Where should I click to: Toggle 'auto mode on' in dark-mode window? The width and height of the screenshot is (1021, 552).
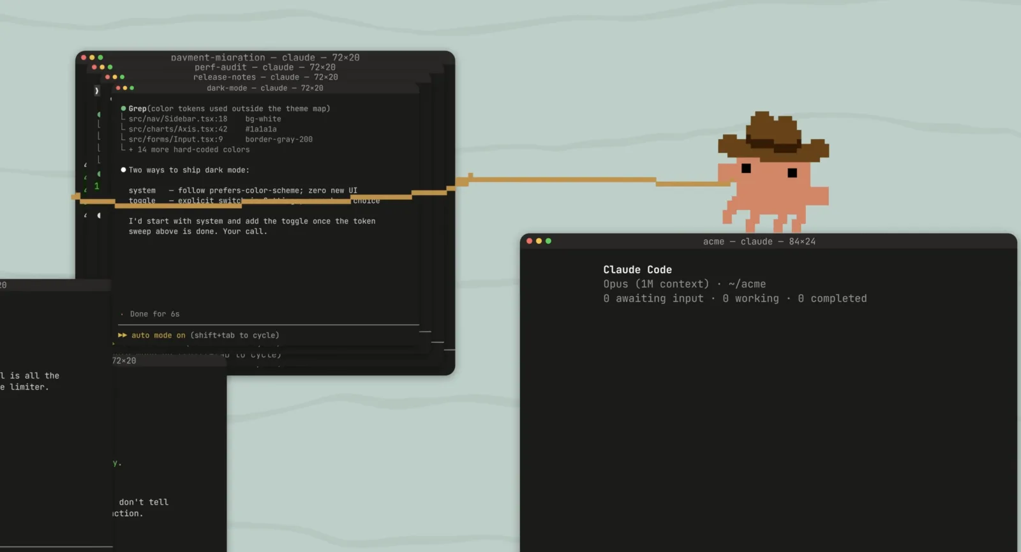[158, 335]
